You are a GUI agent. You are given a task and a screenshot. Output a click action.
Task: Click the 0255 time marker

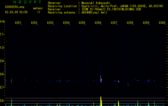coord(82,23)
